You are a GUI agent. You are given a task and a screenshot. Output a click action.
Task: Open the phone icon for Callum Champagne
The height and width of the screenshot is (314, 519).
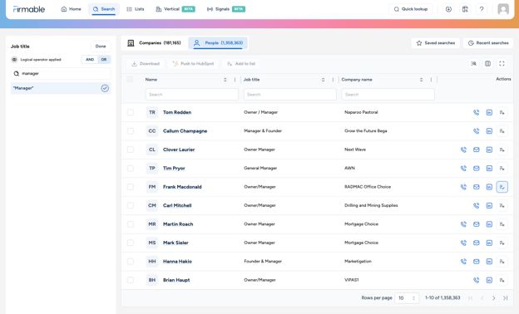477,131
